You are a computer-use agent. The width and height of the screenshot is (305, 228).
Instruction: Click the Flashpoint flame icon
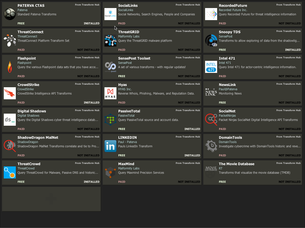[10, 67]
